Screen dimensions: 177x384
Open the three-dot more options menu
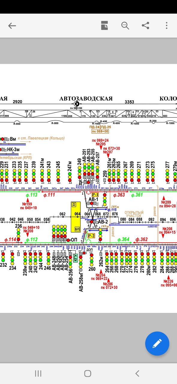[166, 25]
